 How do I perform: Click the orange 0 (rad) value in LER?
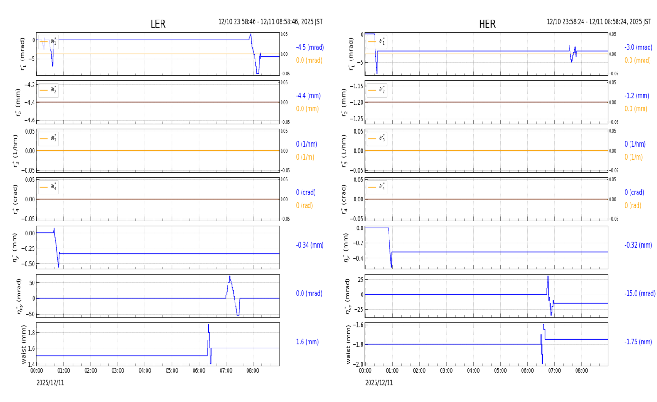point(304,206)
